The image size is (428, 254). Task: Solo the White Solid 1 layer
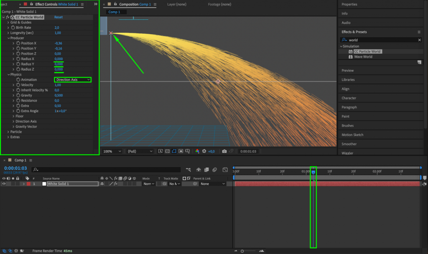click(x=12, y=184)
